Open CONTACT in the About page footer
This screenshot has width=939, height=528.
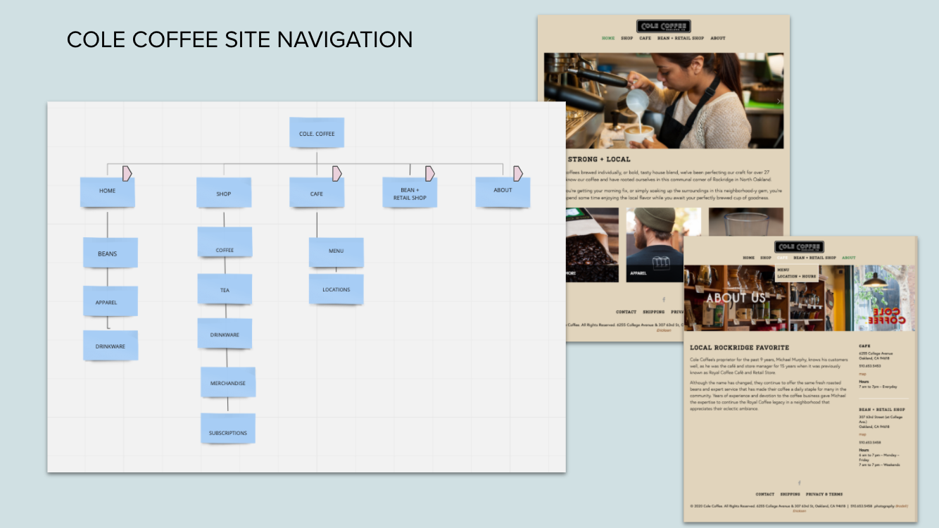[764, 494]
